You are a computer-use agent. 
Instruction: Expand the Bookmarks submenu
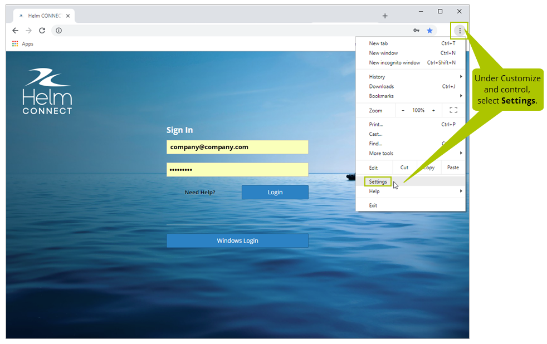[x=380, y=96]
